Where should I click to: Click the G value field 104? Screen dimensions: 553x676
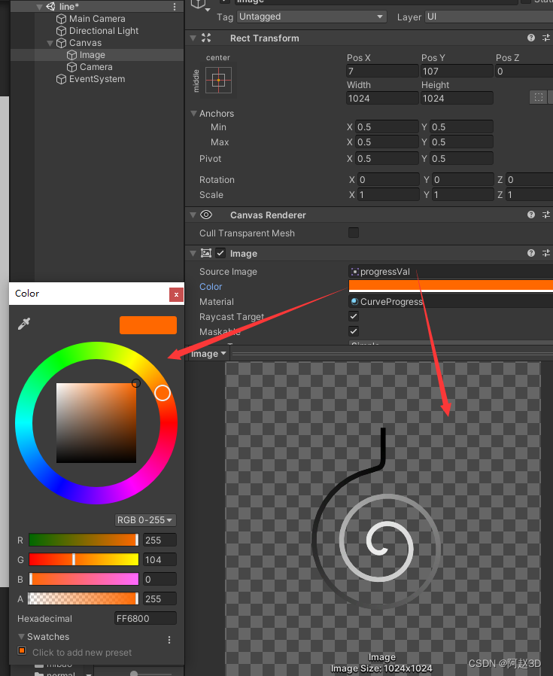160,559
